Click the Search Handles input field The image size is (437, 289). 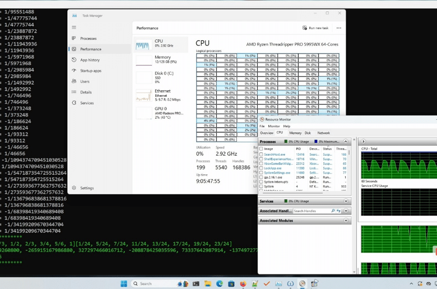[x=312, y=211]
